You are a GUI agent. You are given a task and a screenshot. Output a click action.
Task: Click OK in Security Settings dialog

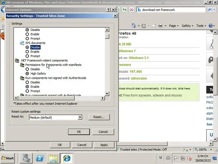coord(79,132)
